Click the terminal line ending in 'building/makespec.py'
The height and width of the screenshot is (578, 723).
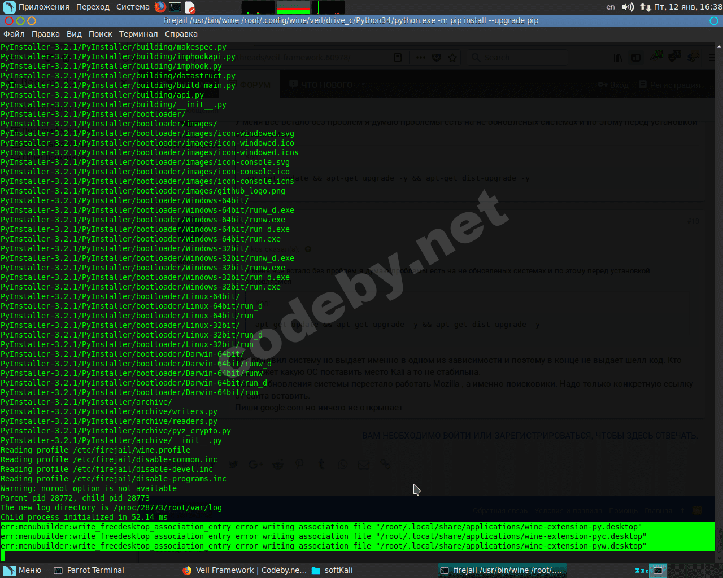coord(114,47)
